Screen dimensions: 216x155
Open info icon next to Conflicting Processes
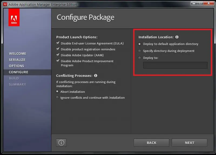tap(96, 76)
